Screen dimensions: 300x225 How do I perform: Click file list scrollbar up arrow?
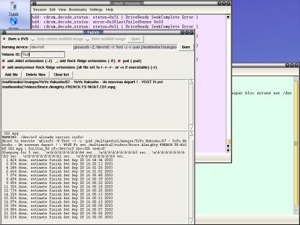tap(191, 82)
